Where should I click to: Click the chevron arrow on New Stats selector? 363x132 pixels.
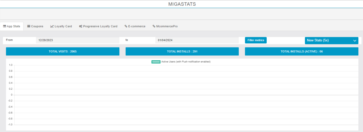coord(355,41)
